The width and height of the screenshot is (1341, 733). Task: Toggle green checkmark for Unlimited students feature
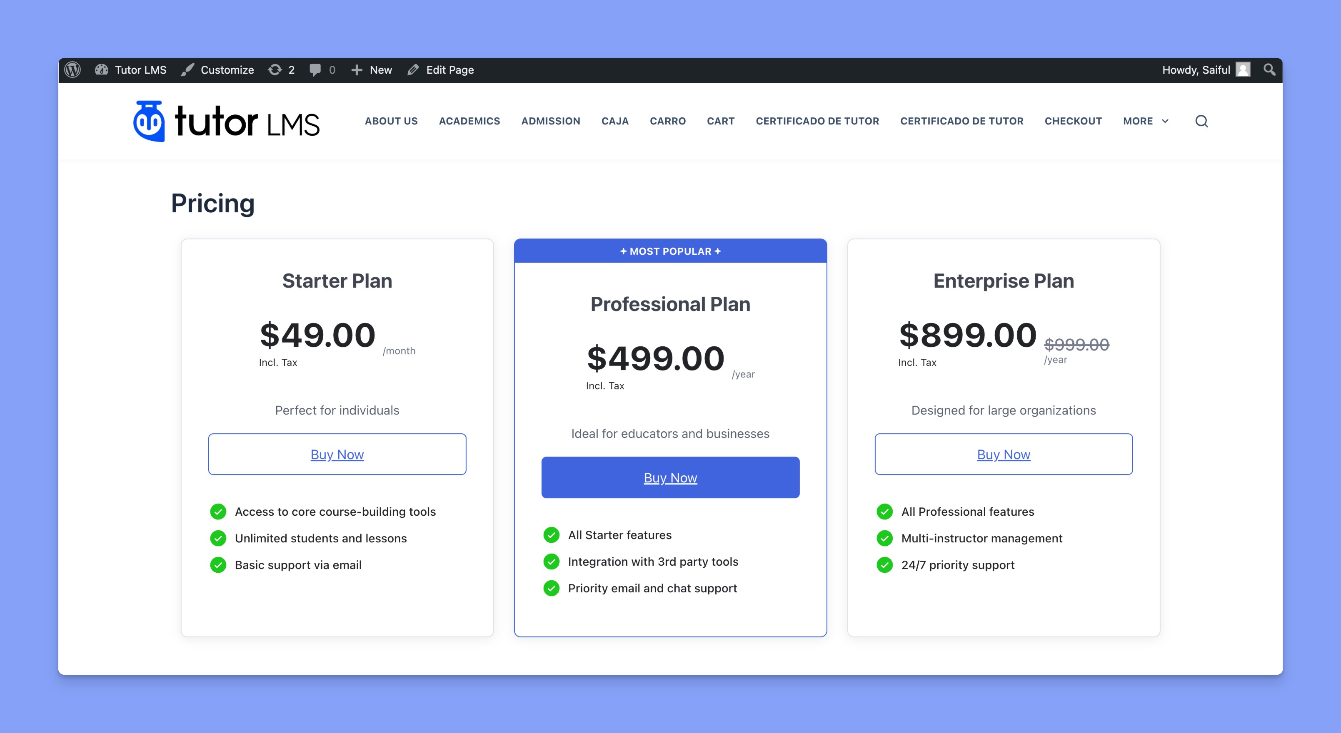(220, 538)
